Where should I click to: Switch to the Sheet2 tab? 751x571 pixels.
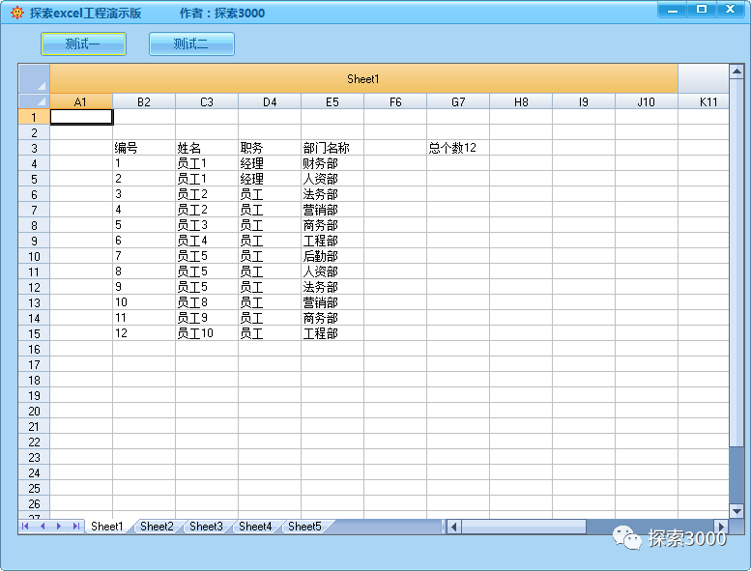click(x=157, y=527)
